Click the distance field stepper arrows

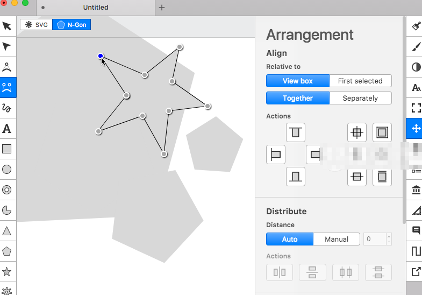coord(389,239)
